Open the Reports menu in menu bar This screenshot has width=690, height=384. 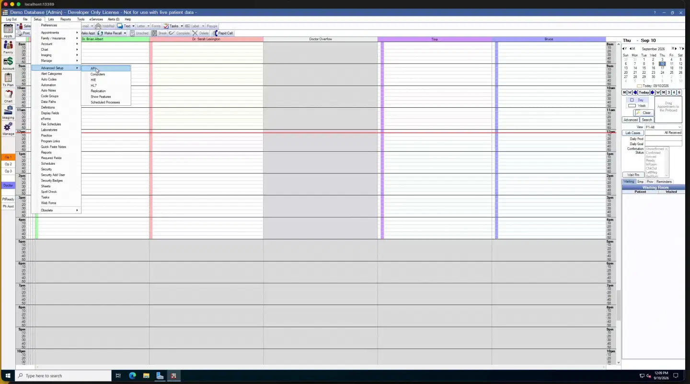(66, 19)
